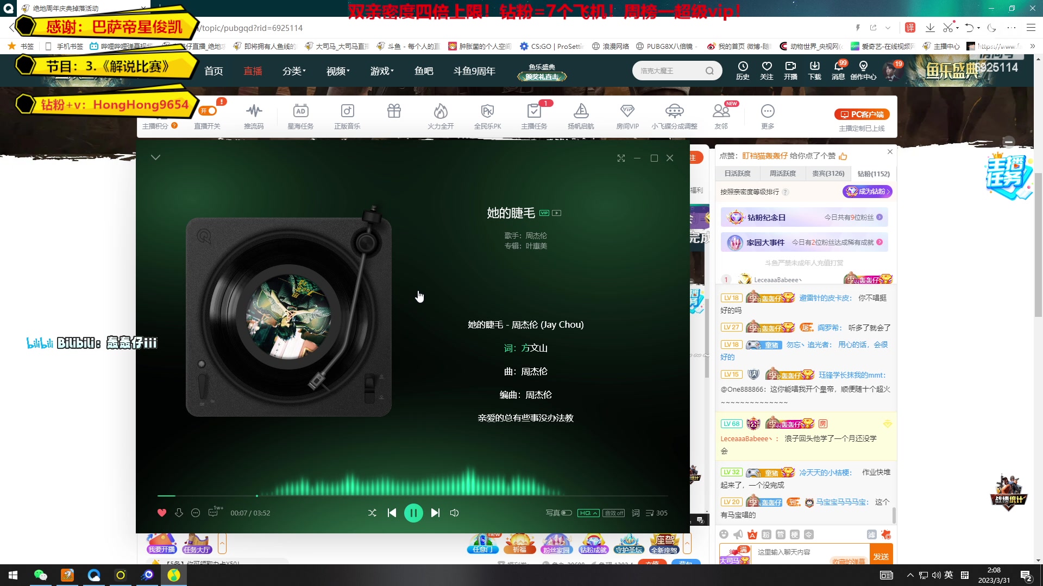
Task: Switch to 日活跃度 tab
Action: [x=737, y=174]
